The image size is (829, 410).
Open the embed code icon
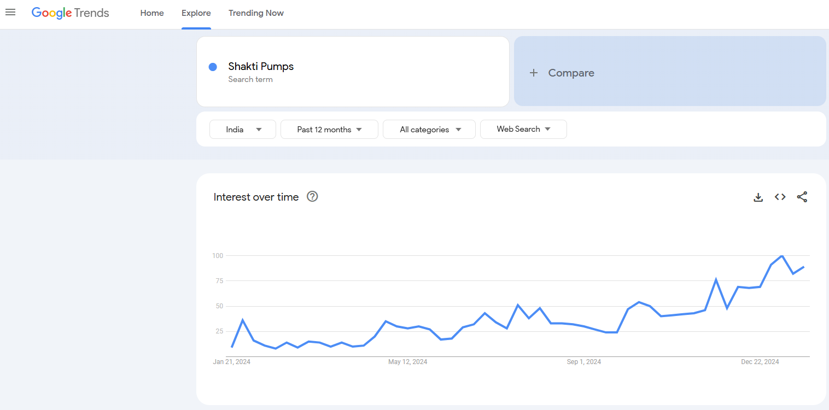[780, 197]
